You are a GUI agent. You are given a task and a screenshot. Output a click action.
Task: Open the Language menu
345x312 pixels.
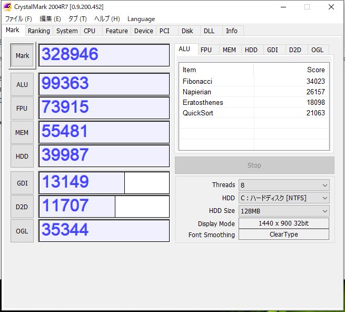[x=141, y=19]
